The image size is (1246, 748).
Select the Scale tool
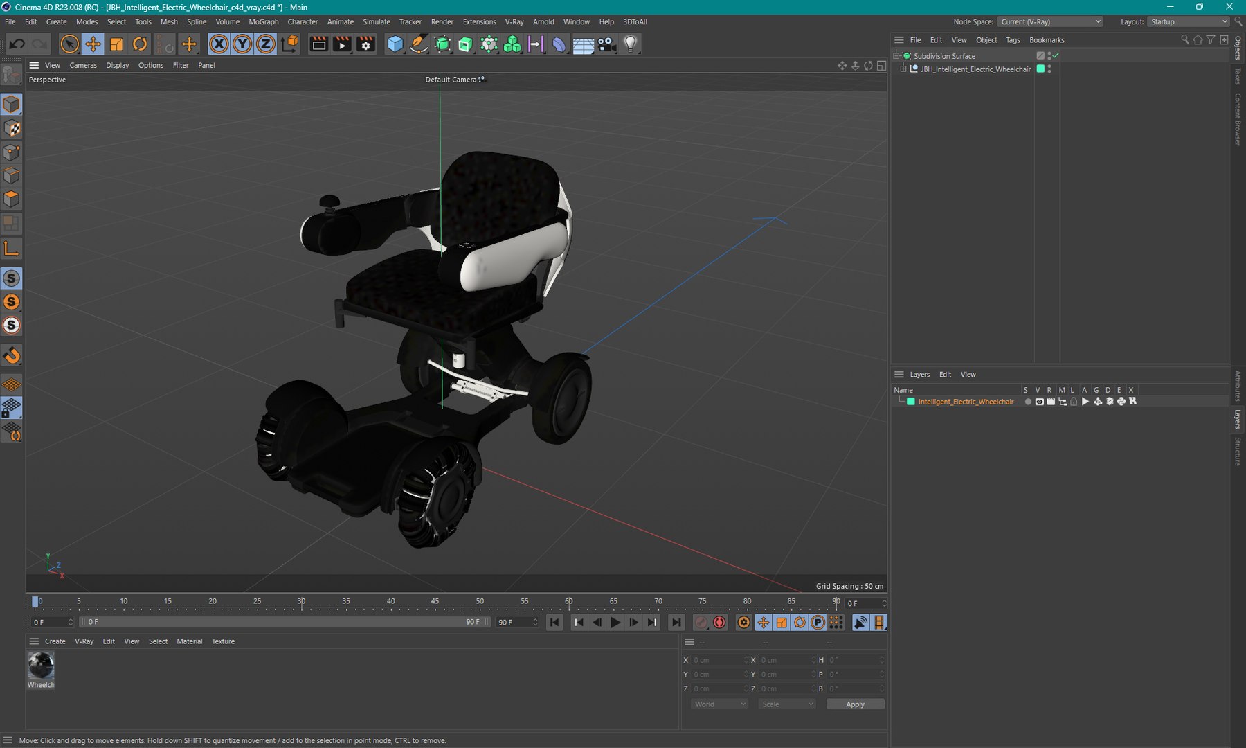coord(116,44)
